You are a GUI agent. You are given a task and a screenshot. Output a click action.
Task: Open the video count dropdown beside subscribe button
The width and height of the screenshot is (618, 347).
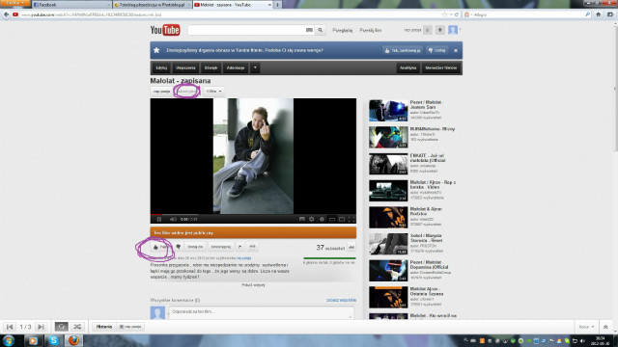pyautogui.click(x=213, y=92)
